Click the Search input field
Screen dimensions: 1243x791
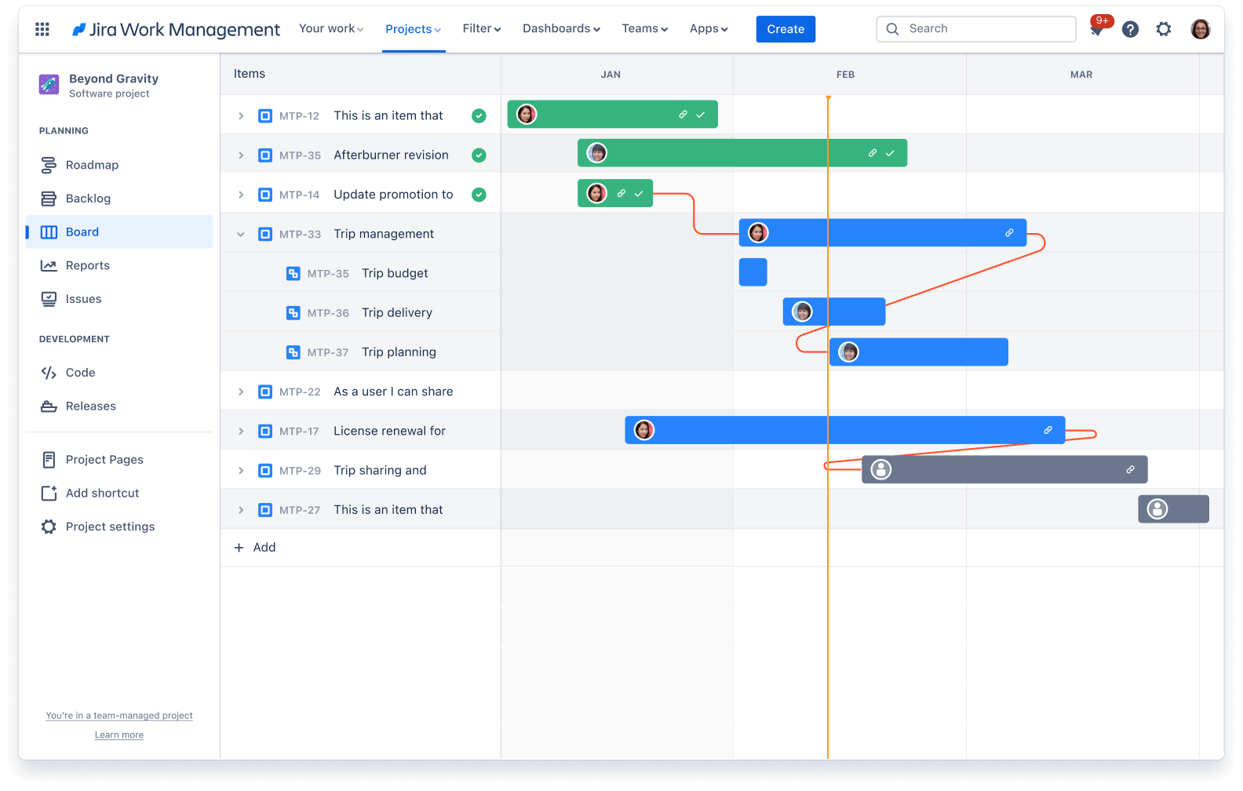985,29
